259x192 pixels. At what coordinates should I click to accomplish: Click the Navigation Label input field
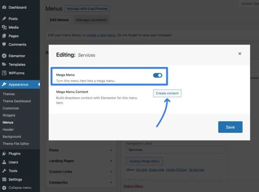(x=175, y=150)
